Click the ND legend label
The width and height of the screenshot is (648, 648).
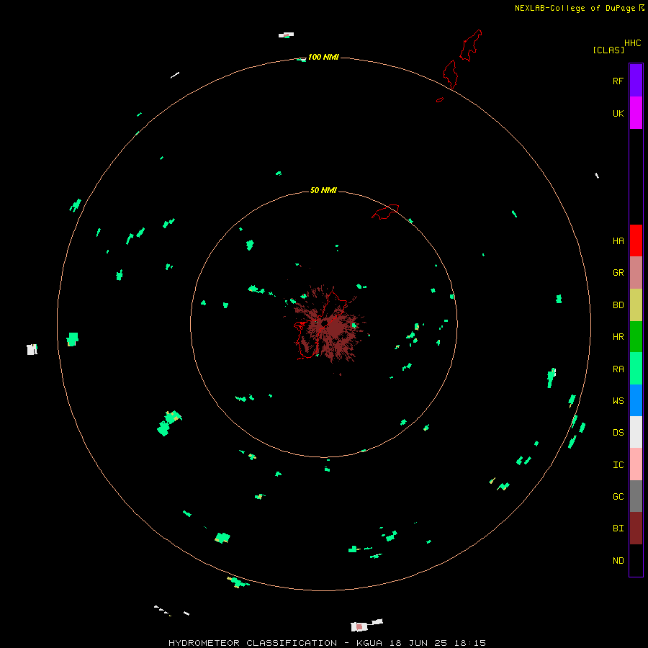618,561
